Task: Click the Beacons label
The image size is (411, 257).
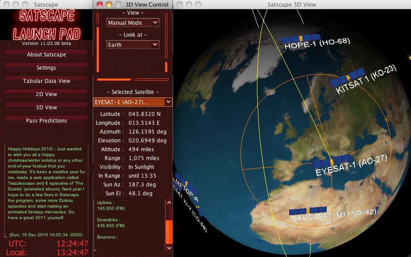Action: click(x=107, y=237)
